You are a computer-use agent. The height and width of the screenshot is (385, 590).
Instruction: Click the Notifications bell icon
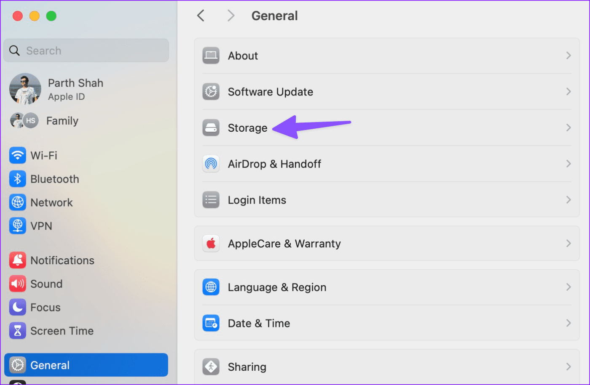[17, 260]
